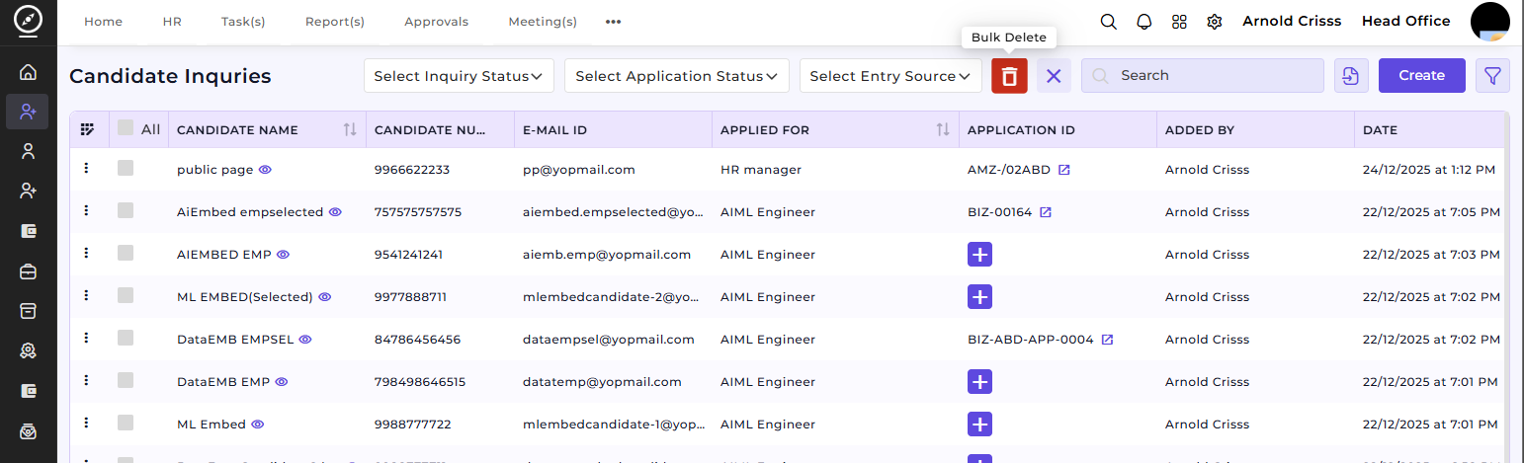Open the single person icon in sidebar
The image size is (1524, 463).
28,151
